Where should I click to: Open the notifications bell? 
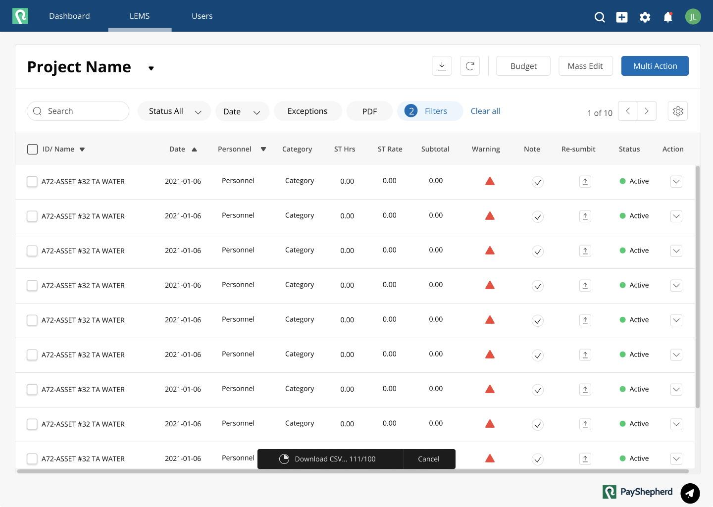coord(668,17)
